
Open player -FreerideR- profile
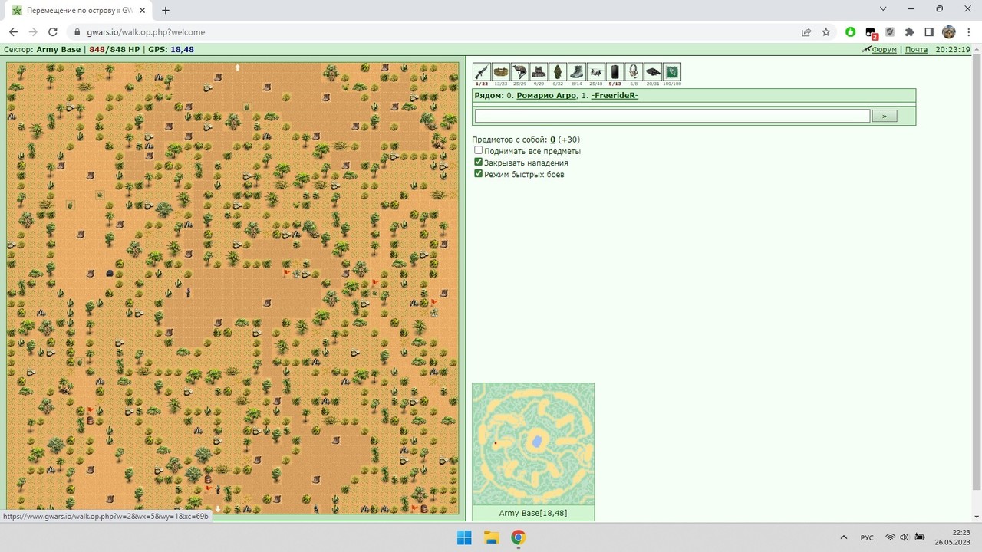click(615, 96)
